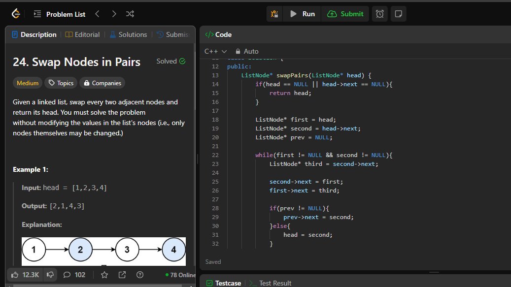Open the Problem List panel
The height and width of the screenshot is (287, 511).
pyautogui.click(x=59, y=14)
